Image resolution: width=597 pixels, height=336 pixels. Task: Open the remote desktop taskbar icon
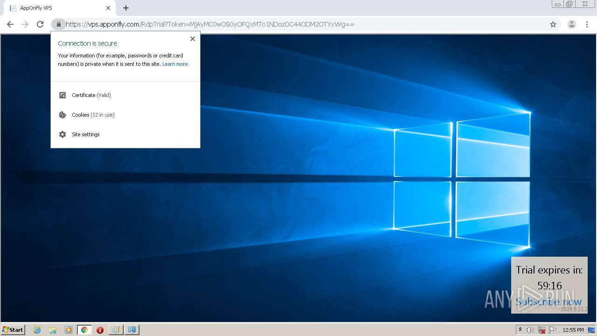coord(132,330)
